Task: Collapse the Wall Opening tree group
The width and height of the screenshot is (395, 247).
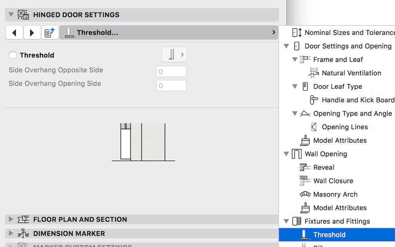Action: coord(287,154)
